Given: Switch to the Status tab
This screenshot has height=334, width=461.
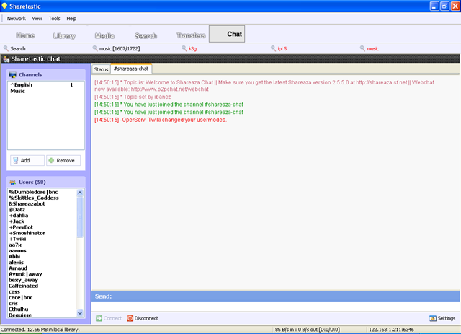Looking at the screenshot, I should [x=101, y=69].
